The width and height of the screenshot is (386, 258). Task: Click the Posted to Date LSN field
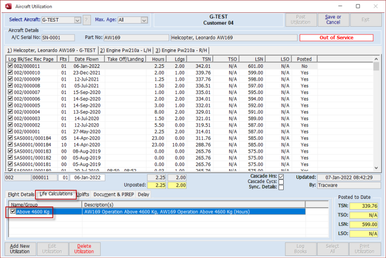click(x=364, y=224)
